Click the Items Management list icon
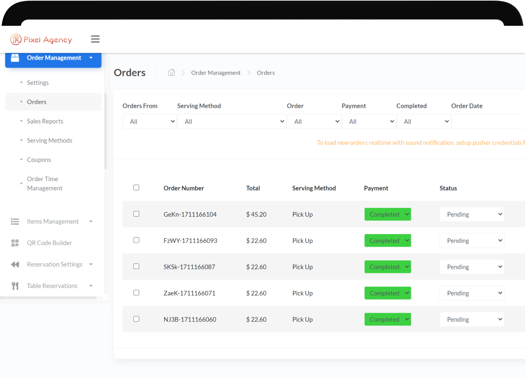 pyautogui.click(x=15, y=222)
